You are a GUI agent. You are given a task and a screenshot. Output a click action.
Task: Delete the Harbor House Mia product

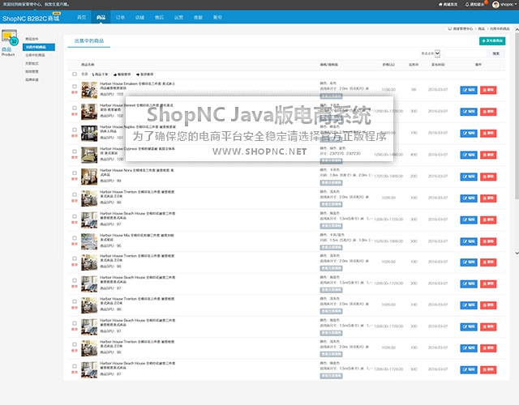pos(488,241)
